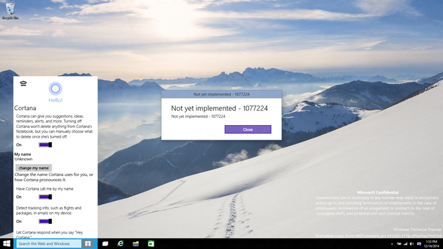Launch the Store app from taskbar
Viewport: 443px width, 249px height.
(x=151, y=244)
